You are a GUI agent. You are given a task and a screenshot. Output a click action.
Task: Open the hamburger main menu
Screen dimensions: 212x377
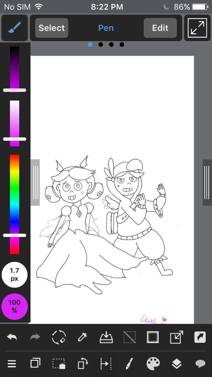tap(12, 363)
